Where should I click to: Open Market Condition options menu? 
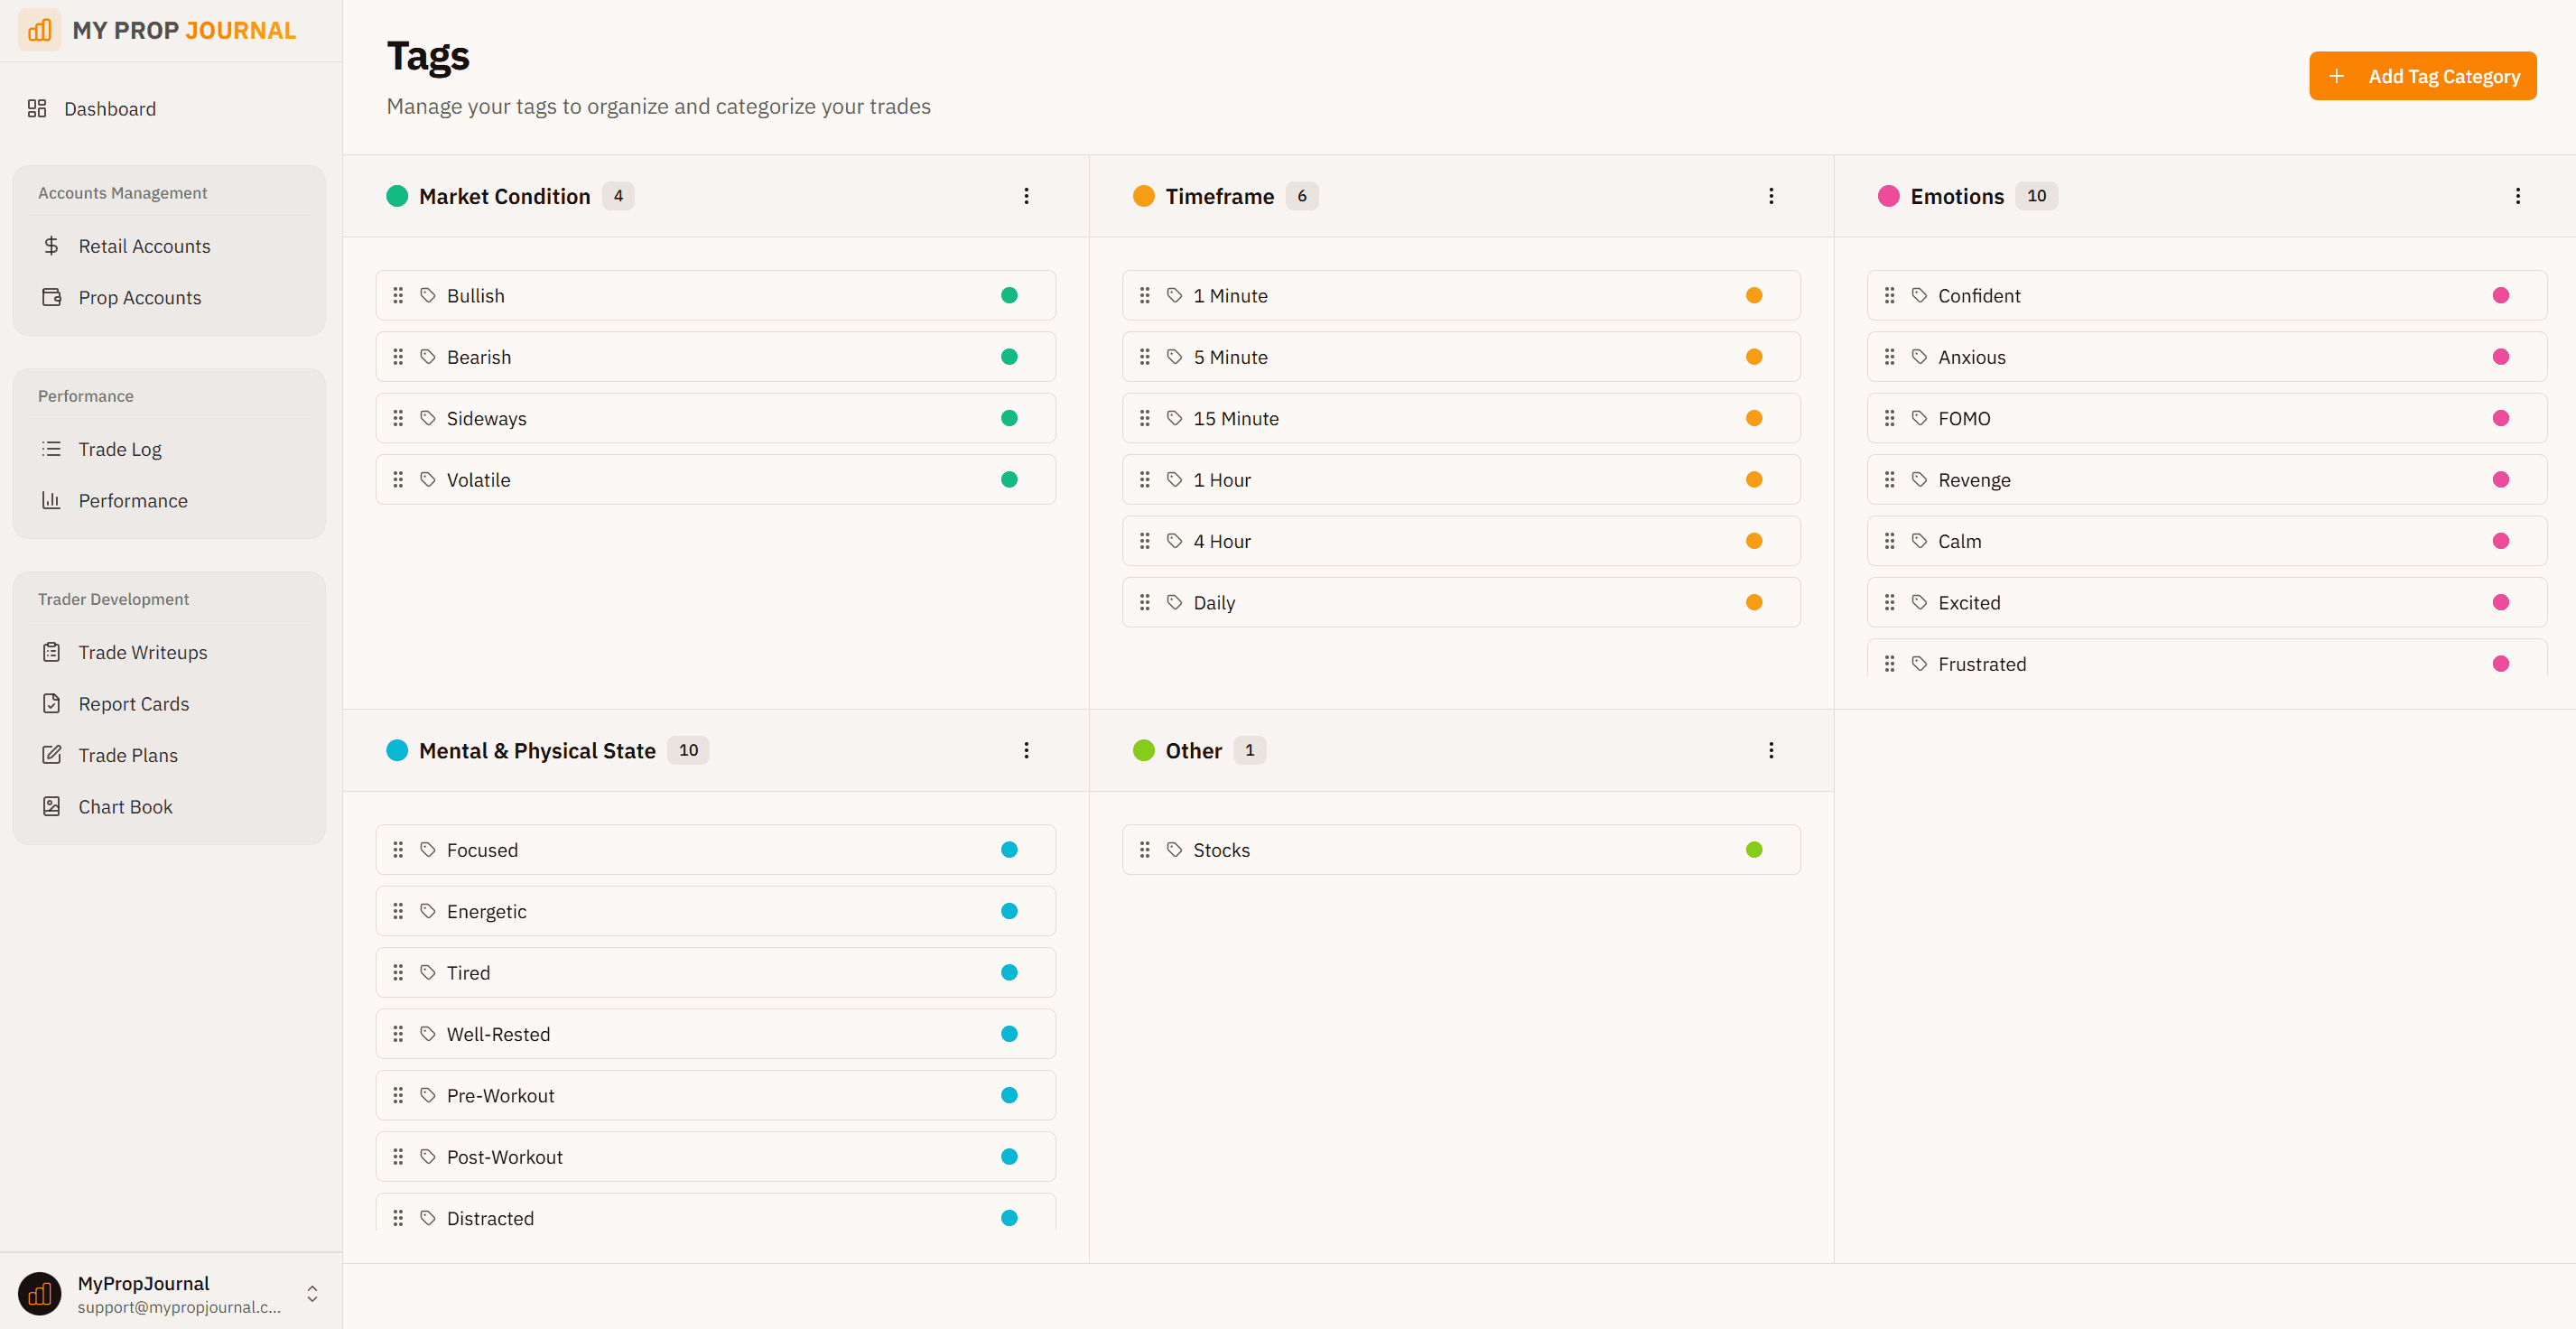tap(1026, 196)
